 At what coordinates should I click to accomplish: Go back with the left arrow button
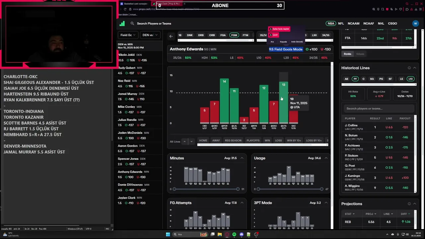click(171, 36)
